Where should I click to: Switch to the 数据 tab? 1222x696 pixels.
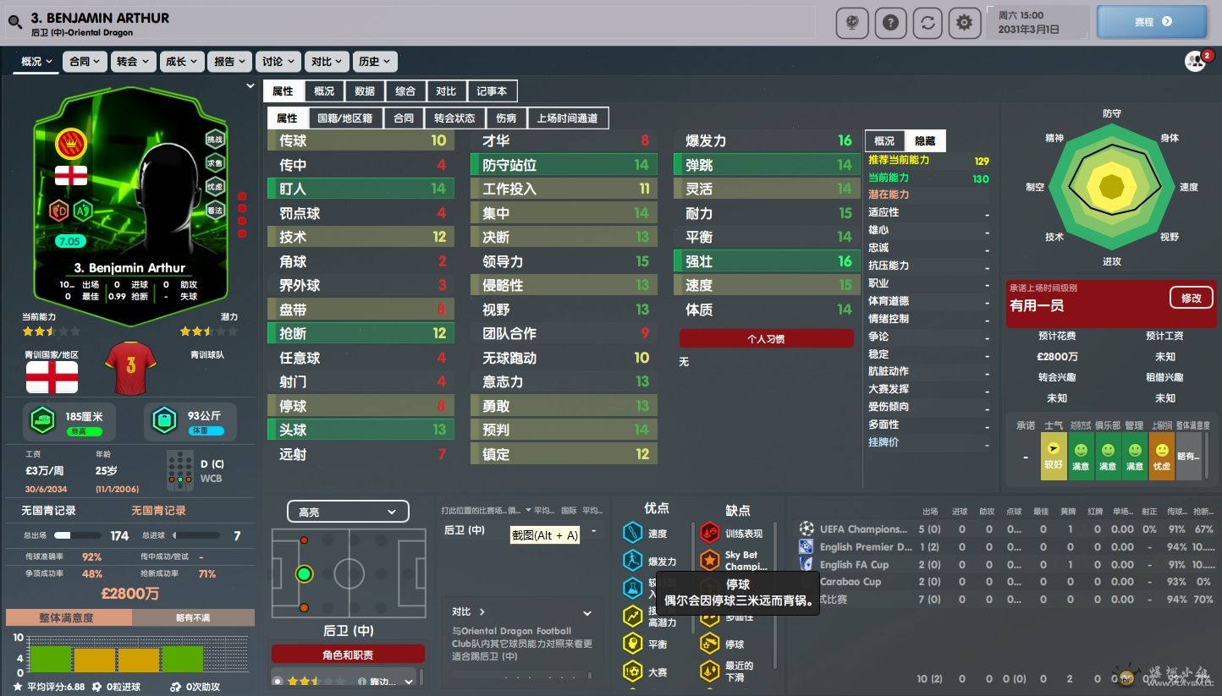(x=365, y=91)
